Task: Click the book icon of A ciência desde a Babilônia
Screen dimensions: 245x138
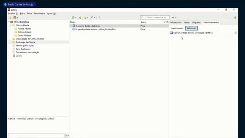Action: point(74,26)
